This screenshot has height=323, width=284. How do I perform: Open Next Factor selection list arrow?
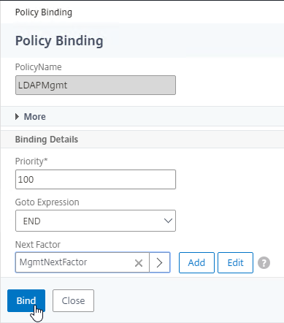159,262
